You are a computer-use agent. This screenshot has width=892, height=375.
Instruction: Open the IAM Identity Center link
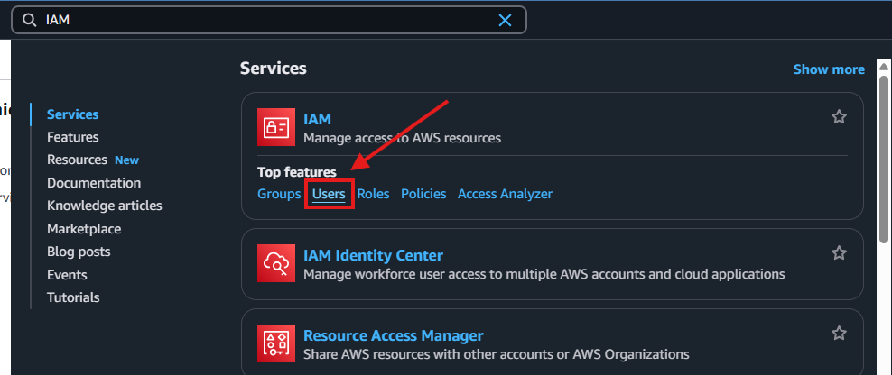373,256
